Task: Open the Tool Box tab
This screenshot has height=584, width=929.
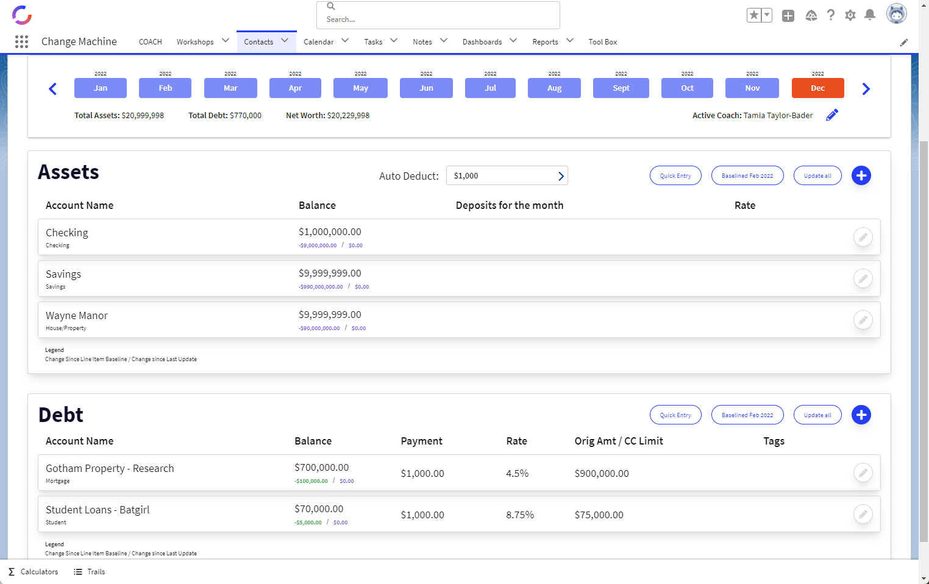Action: click(x=603, y=42)
